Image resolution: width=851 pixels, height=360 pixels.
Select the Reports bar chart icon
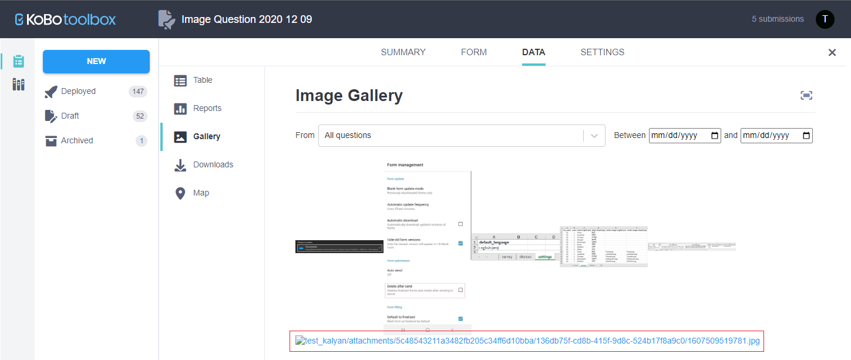tap(180, 108)
